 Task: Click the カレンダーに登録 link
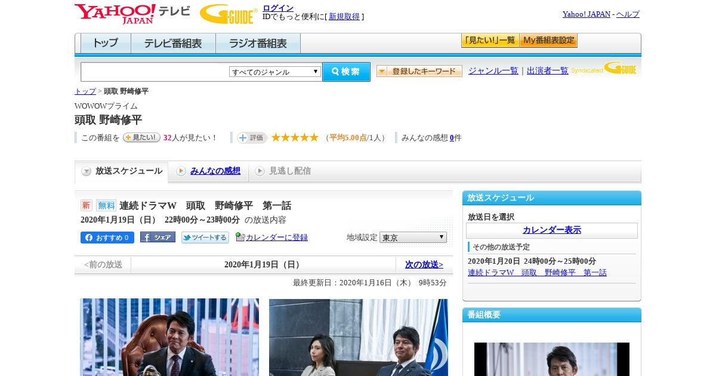(277, 238)
